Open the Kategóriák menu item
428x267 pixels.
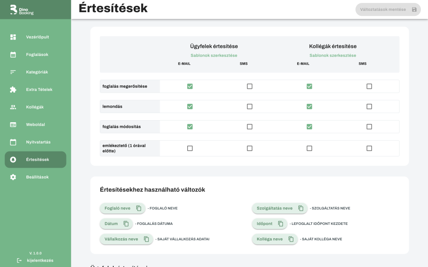(37, 72)
